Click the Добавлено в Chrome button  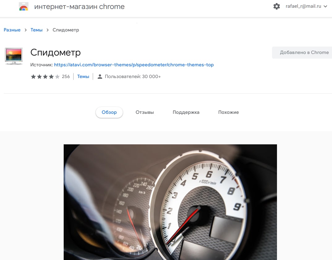coord(303,52)
